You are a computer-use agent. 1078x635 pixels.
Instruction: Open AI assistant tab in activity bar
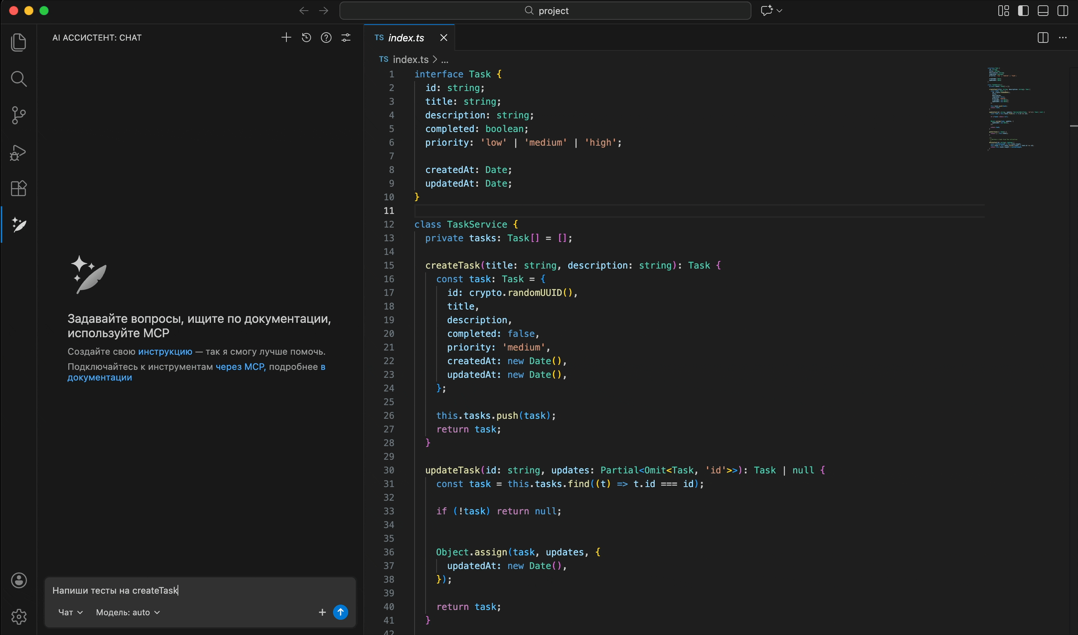[x=18, y=225]
